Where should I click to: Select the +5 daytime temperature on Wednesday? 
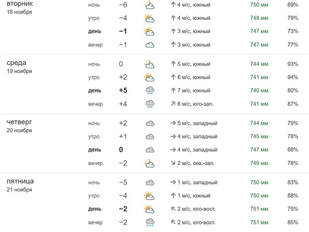point(123,91)
